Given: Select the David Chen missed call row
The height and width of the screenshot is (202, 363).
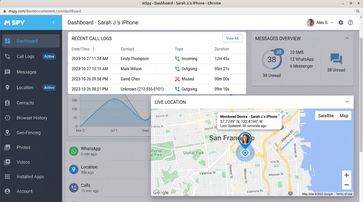Looking at the screenshot, I should [157, 79].
